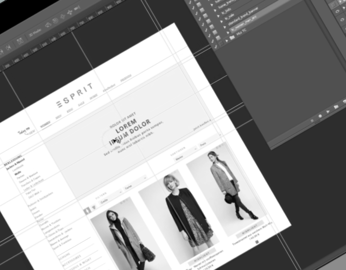Screen dimensions: 346x270
Task: Expand the standard_trend_banner action
Action: coord(225,27)
